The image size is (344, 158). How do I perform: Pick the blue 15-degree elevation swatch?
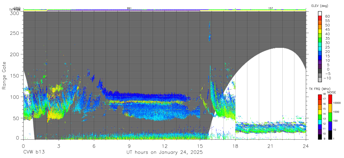tap(320, 57)
